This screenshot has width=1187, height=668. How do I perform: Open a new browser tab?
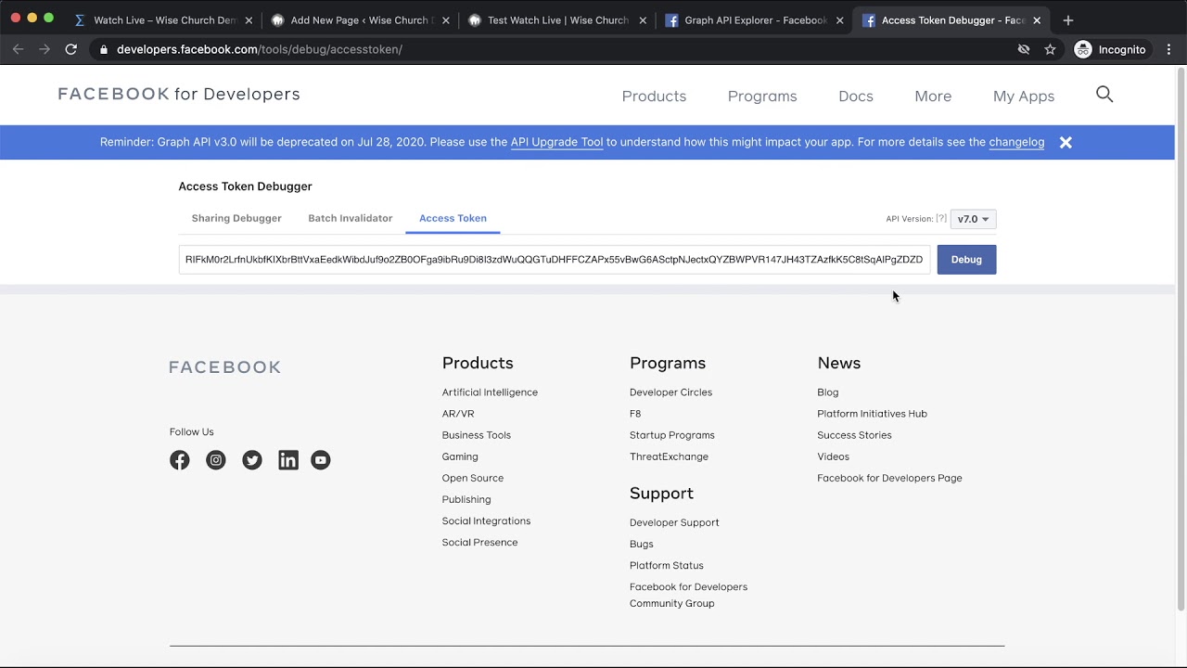(x=1068, y=19)
